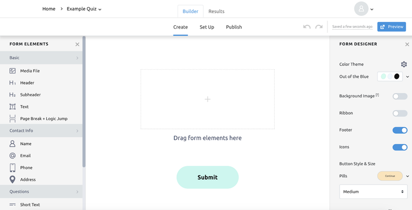Choose the Text element icon
412x210 pixels.
coord(13,107)
